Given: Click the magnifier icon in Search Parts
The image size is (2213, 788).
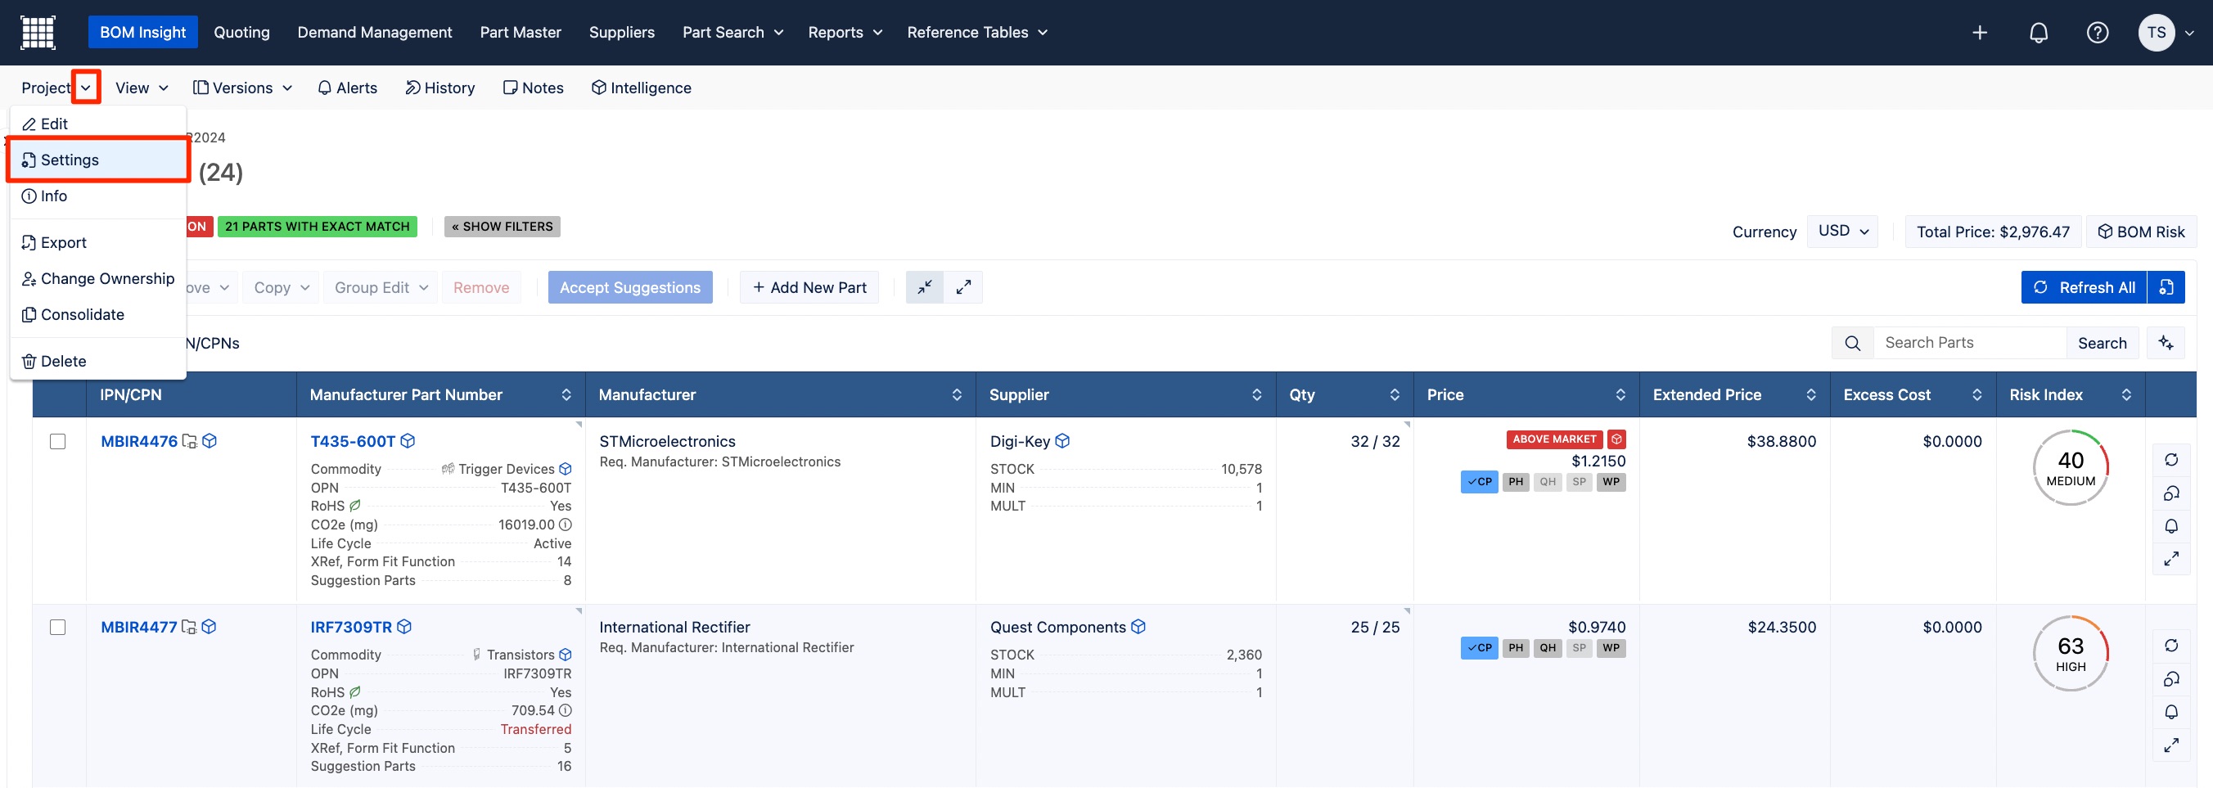Looking at the screenshot, I should click(1852, 343).
